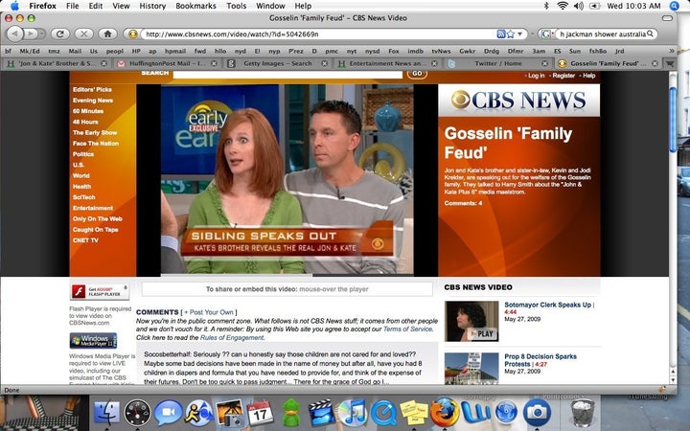Launch Adium green duck icon
Screen dimensions: 690x431
coord(291,413)
